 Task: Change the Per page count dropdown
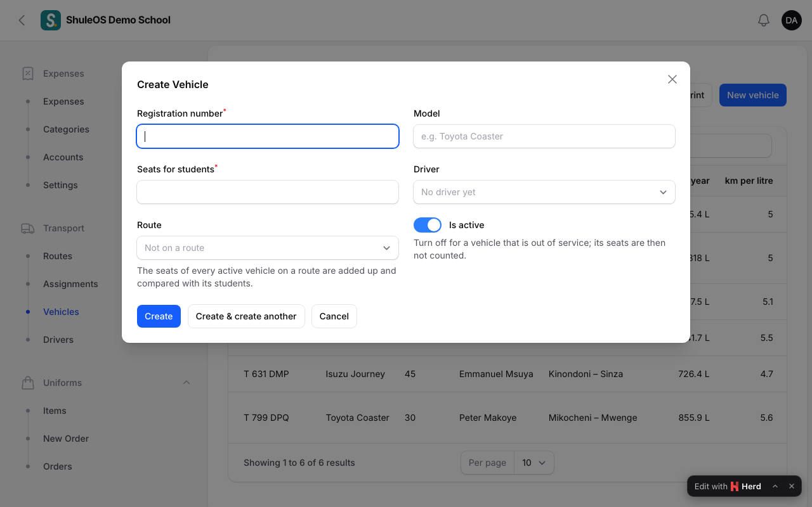[534, 463]
